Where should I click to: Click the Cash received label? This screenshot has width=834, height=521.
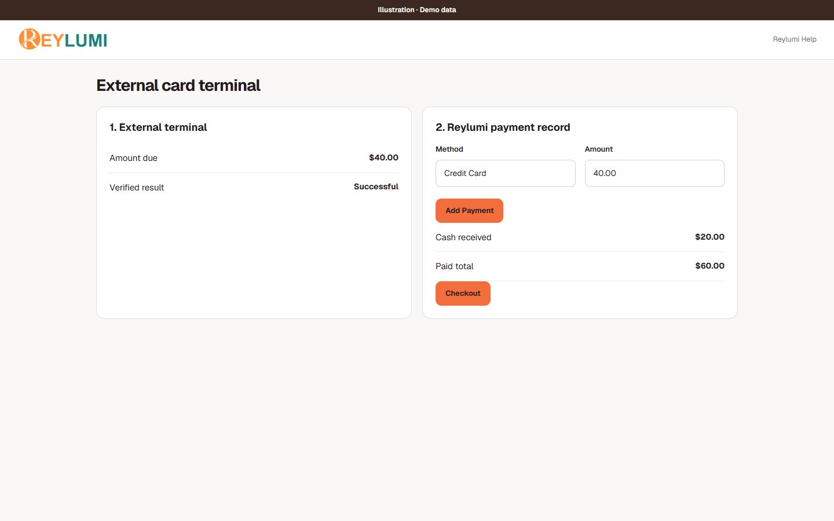coord(463,237)
